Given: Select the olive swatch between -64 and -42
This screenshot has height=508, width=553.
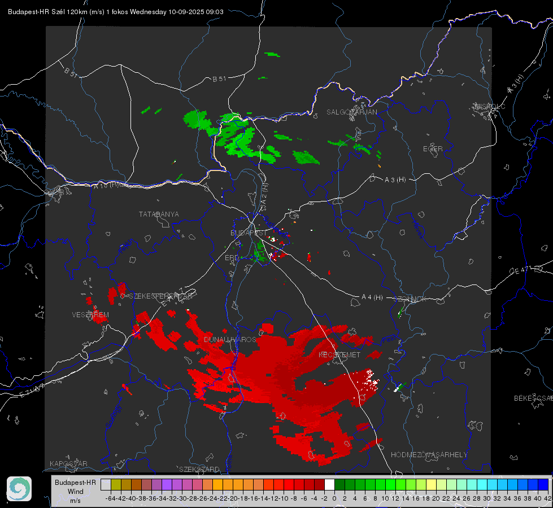Looking at the screenshot, I should tap(116, 484).
